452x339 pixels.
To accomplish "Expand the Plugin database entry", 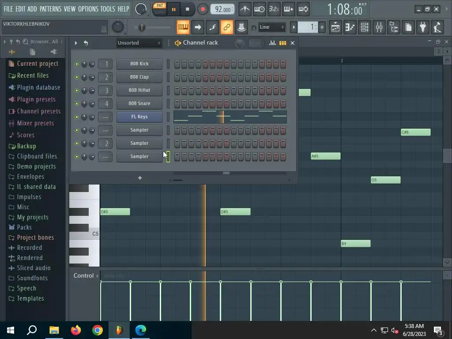I will point(34,87).
